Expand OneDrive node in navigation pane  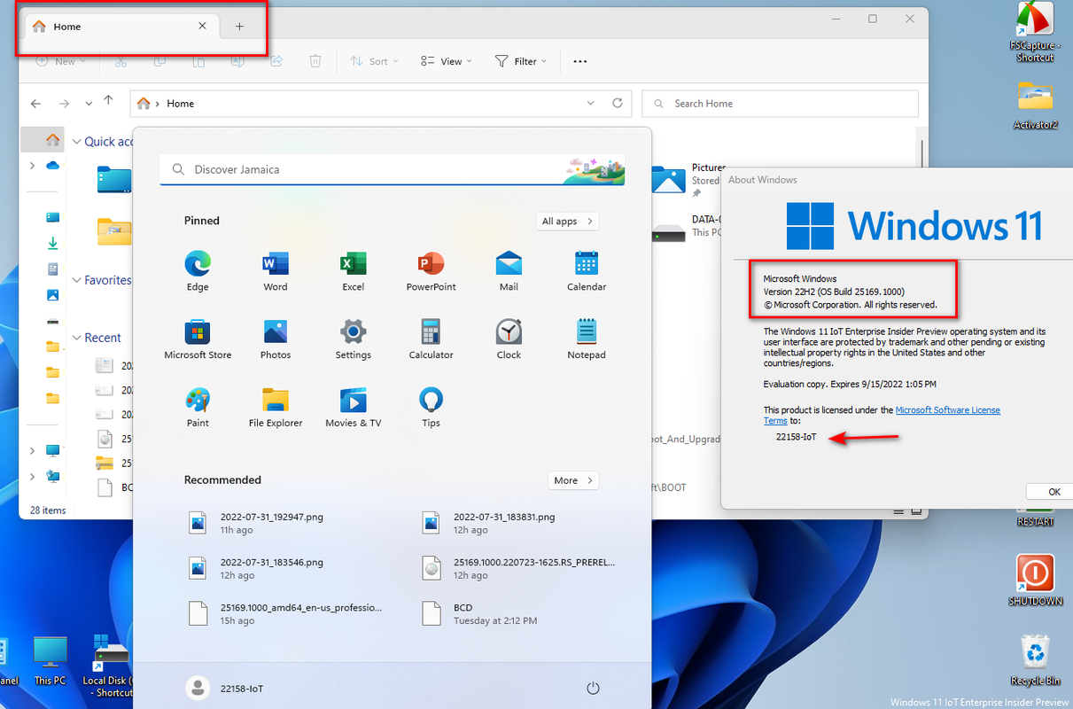(32, 166)
